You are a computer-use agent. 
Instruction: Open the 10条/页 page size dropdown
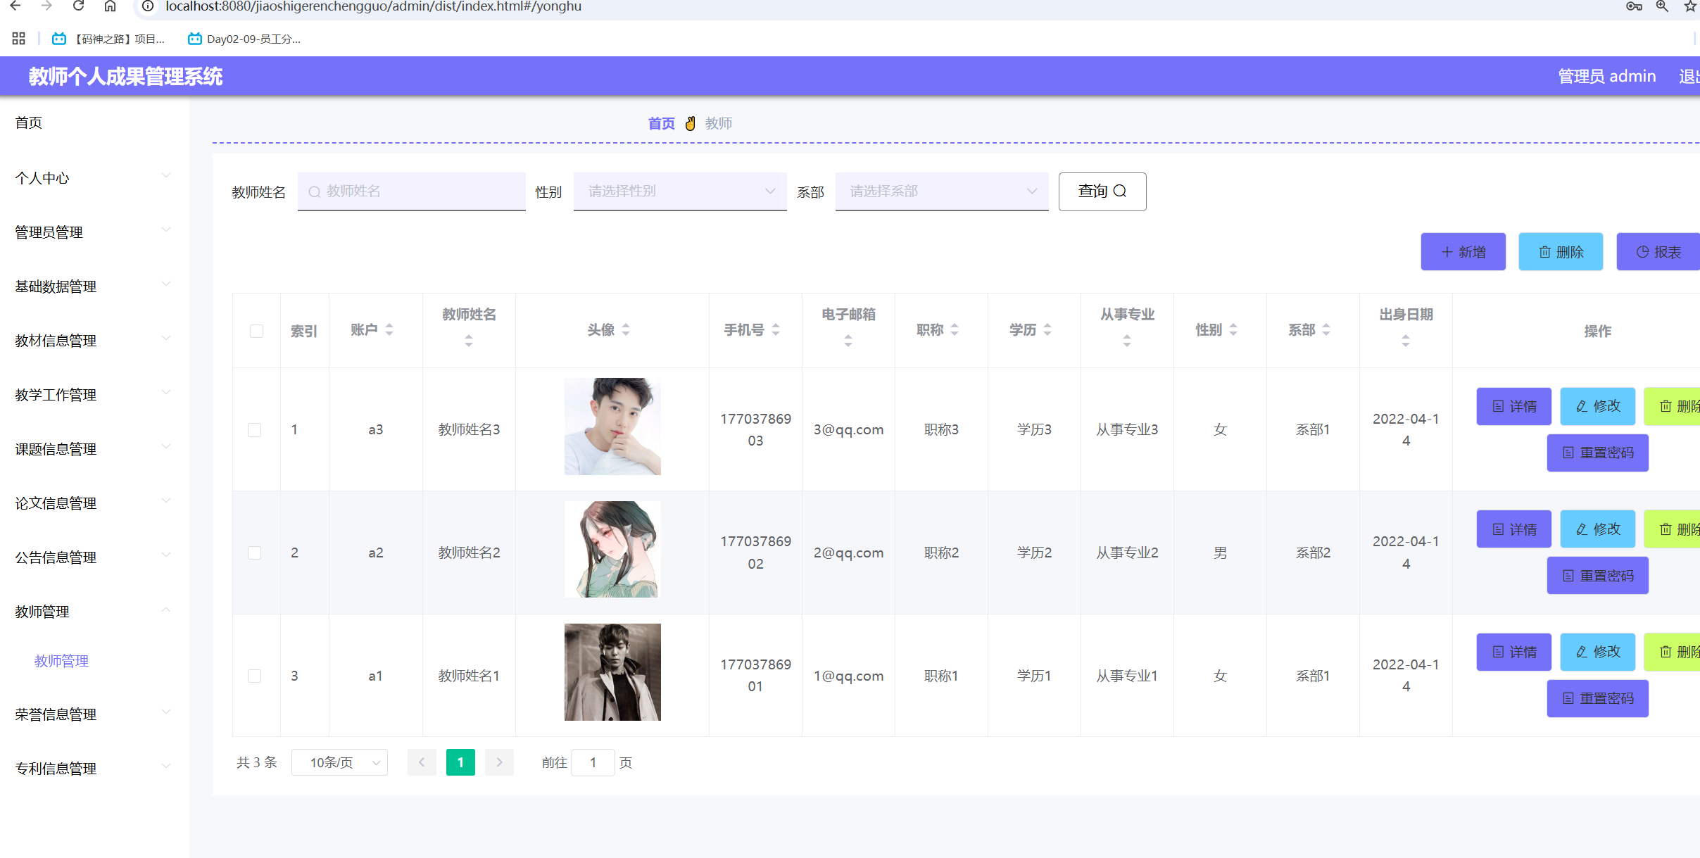tap(339, 762)
